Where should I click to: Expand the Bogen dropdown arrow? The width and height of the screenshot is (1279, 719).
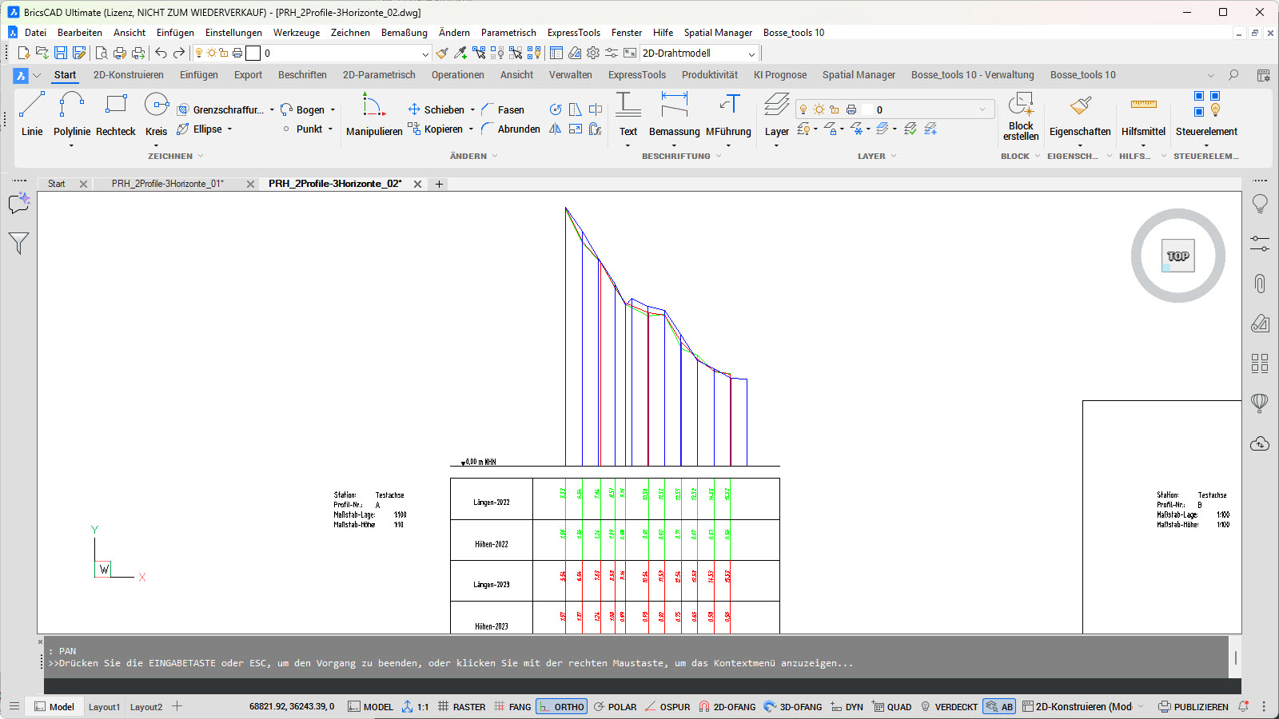(x=333, y=110)
